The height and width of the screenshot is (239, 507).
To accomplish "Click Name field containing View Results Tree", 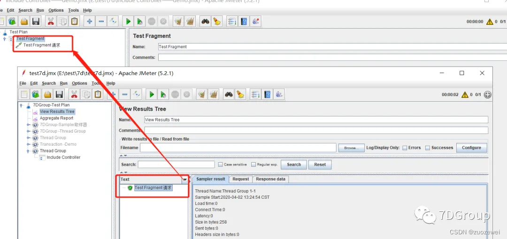I will 316,119.
